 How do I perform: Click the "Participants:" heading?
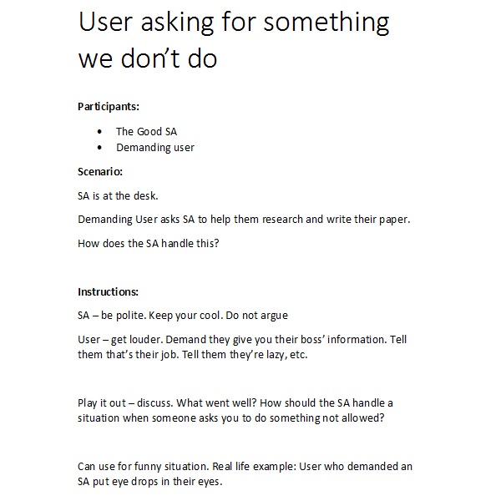[x=109, y=106]
